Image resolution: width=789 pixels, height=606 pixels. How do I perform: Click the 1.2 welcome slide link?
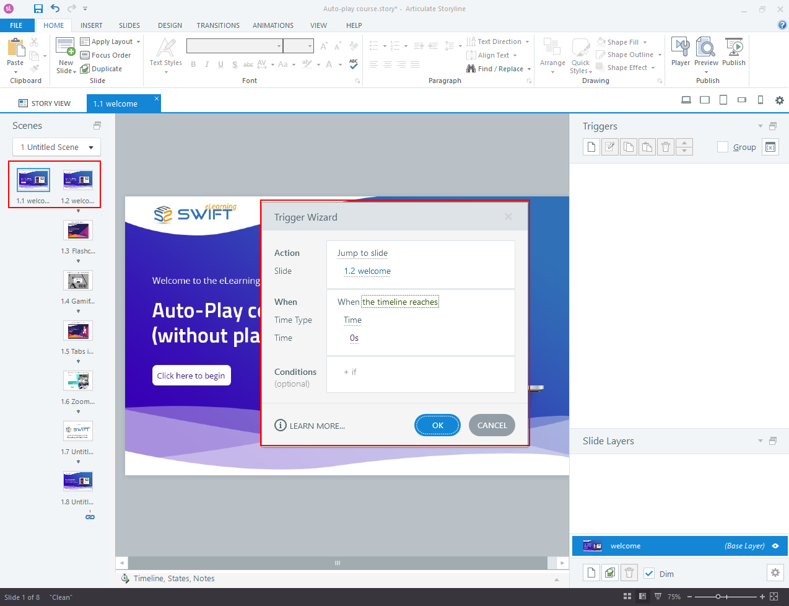[x=367, y=271]
